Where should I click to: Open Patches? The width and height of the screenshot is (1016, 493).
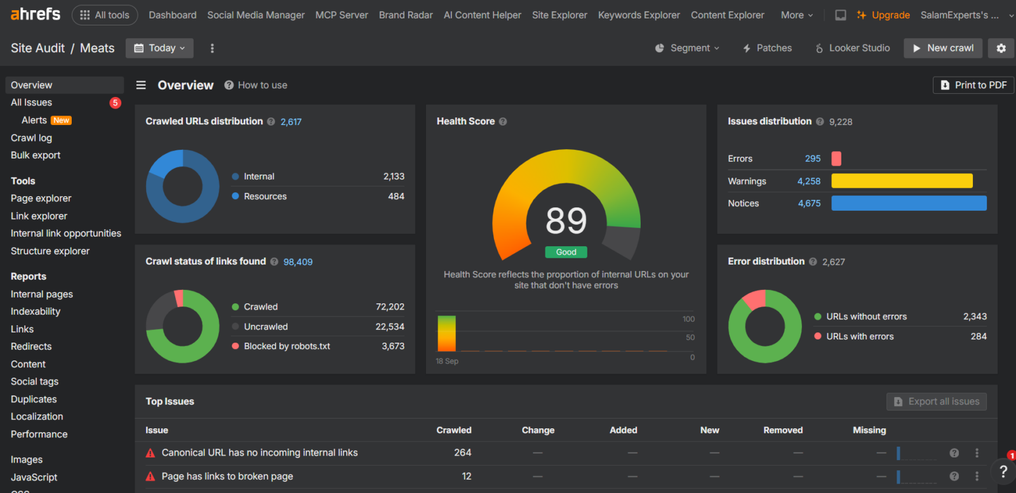point(767,48)
